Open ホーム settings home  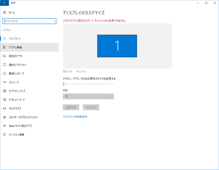click(x=12, y=13)
